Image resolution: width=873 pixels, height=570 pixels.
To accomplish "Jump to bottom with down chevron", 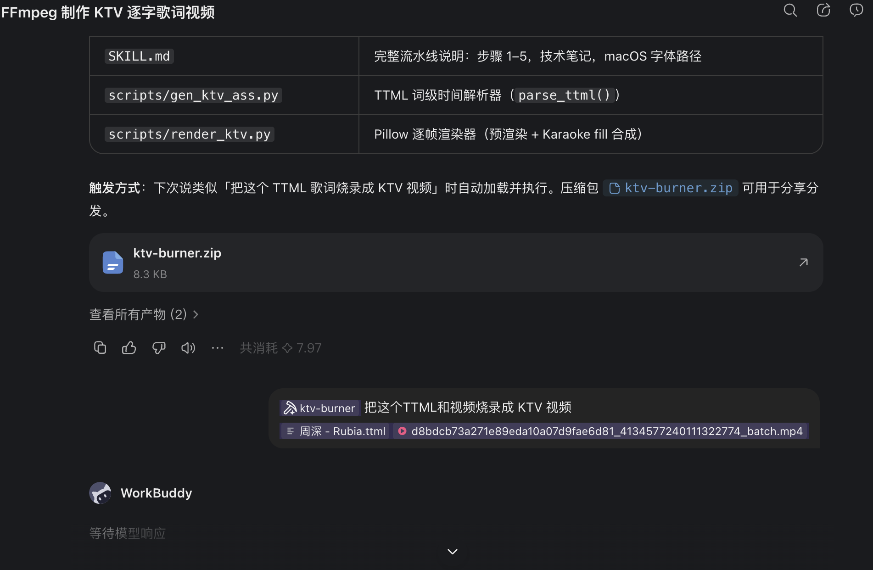I will coord(453,551).
